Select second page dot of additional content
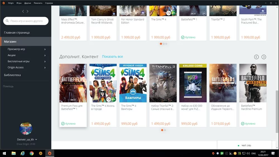The image size is (279, 157). click(x=165, y=130)
